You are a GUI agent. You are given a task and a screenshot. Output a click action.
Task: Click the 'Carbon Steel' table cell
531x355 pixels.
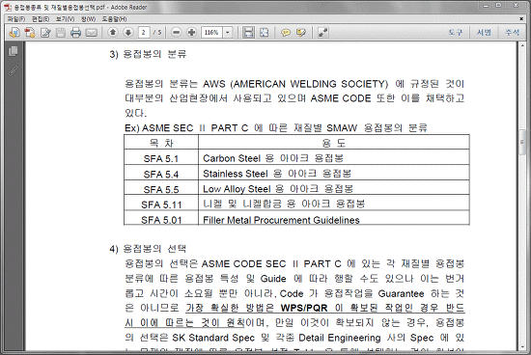coord(334,157)
